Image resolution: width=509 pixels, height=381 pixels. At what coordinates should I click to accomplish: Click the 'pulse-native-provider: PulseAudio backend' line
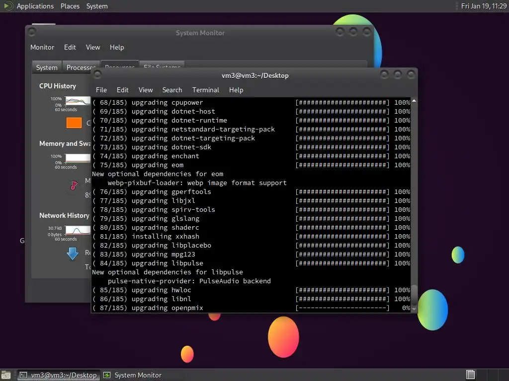(x=189, y=281)
